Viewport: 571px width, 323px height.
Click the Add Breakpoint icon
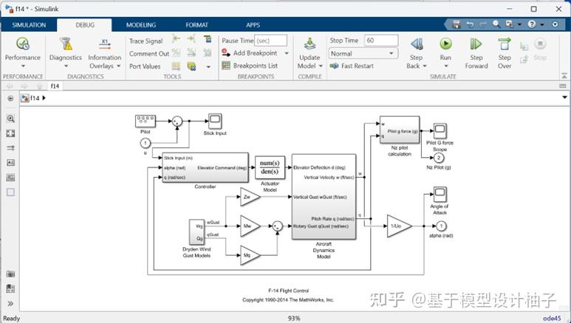tap(226, 53)
